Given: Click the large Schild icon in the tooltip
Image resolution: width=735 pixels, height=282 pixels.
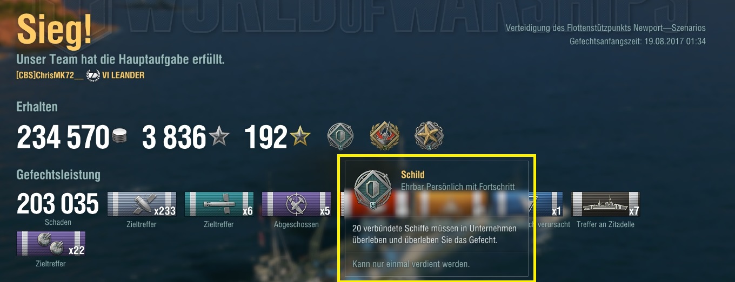Looking at the screenshot, I should 372,189.
